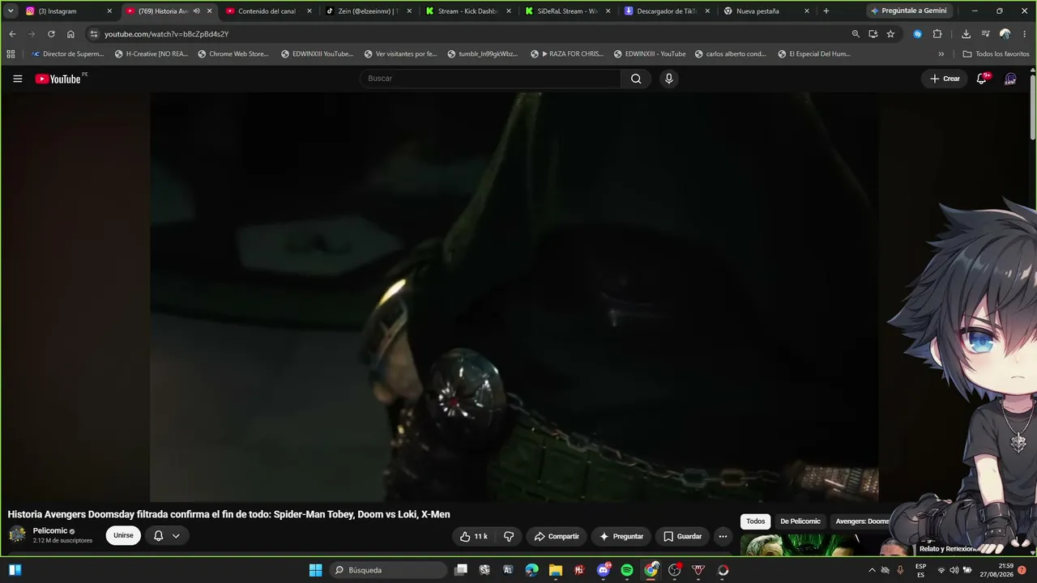Open Task View on the taskbar
The width and height of the screenshot is (1037, 583).
pos(461,570)
